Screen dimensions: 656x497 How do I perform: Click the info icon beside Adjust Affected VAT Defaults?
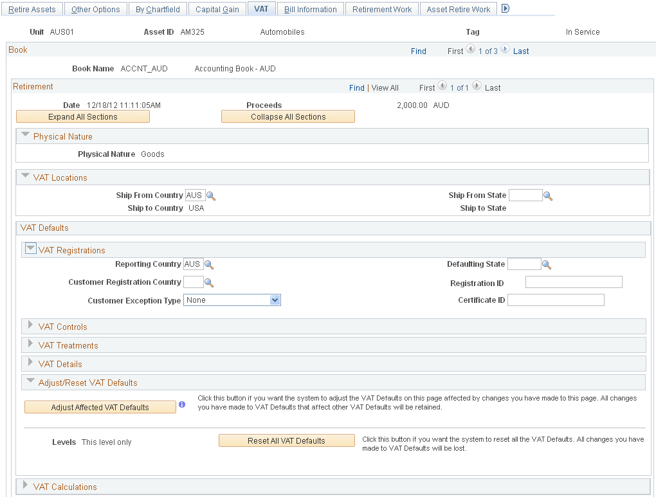(x=183, y=404)
